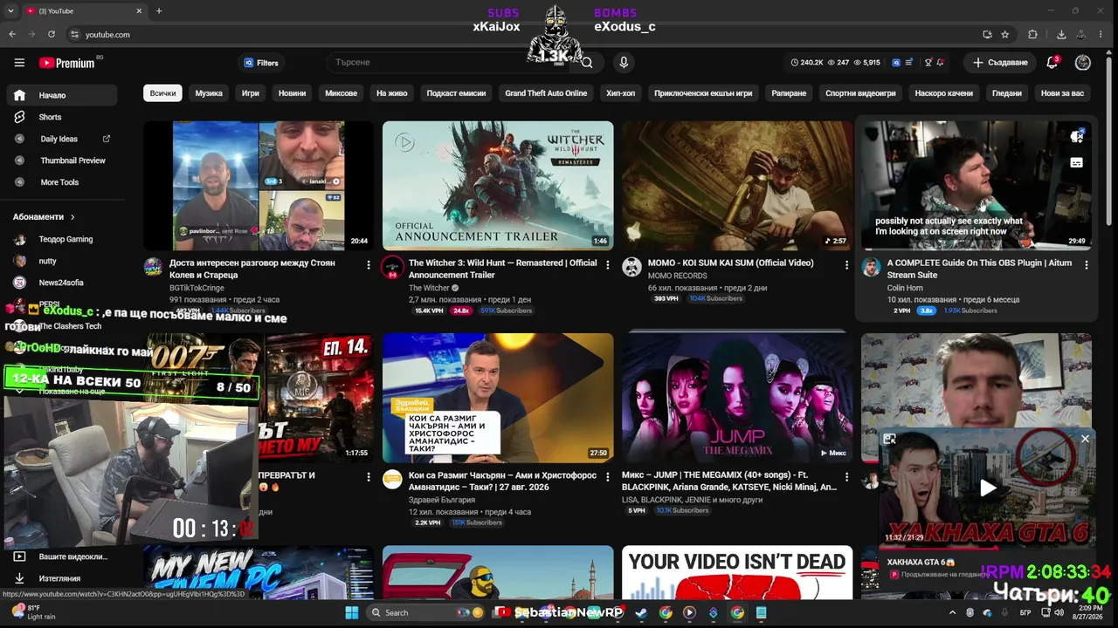1118x628 pixels.
Task: Open the browser extensions puzzle icon
Action: coord(1032,35)
